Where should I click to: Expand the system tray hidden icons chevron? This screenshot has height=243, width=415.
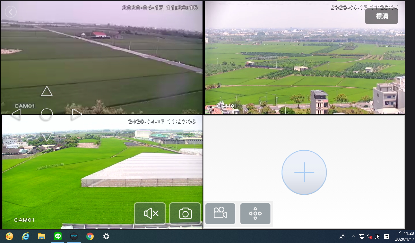pos(354,236)
